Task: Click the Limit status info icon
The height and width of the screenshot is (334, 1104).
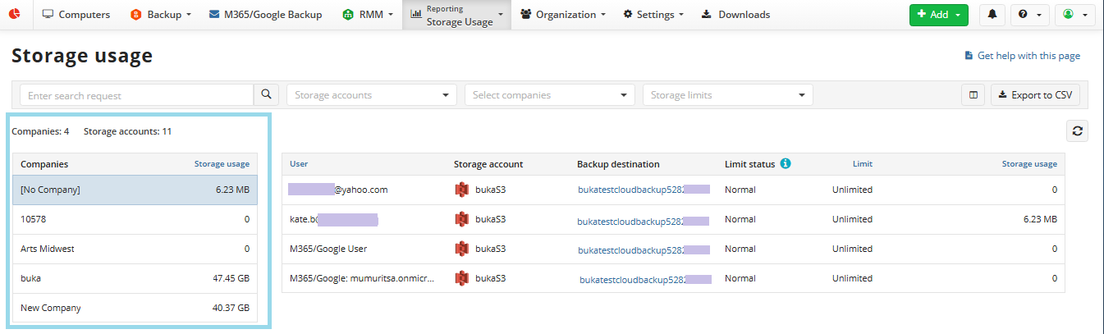Action: click(x=786, y=164)
